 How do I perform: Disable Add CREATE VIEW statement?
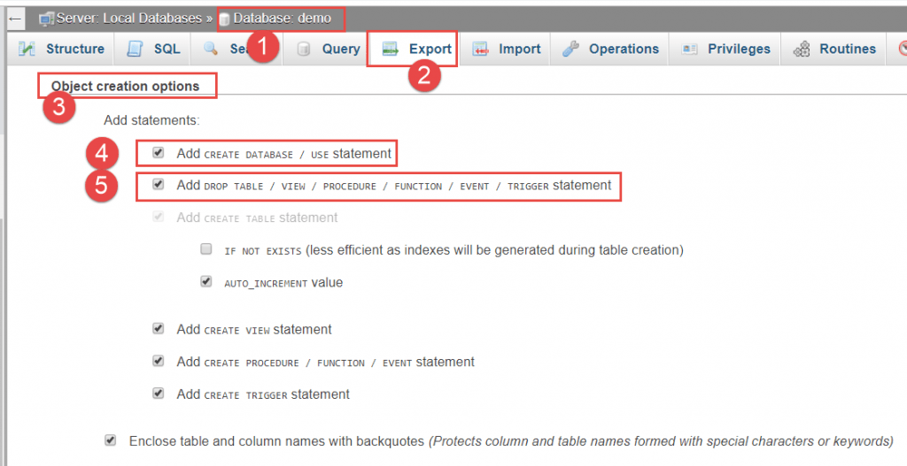point(159,329)
